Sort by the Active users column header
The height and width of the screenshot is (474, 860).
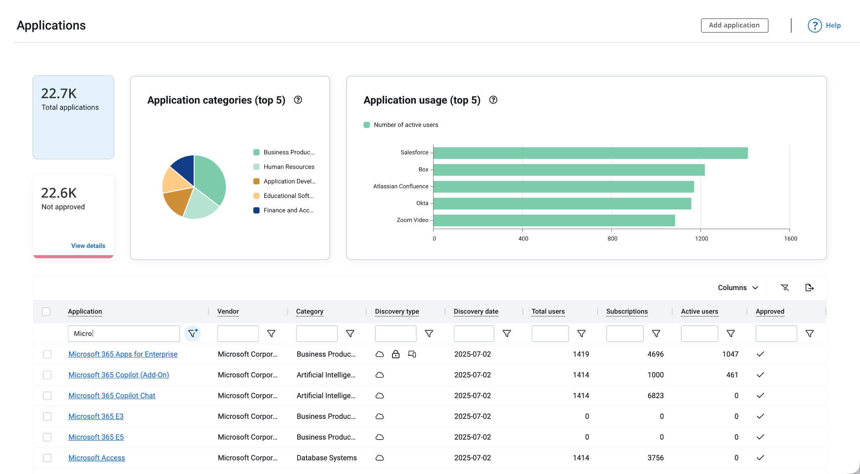click(x=699, y=312)
